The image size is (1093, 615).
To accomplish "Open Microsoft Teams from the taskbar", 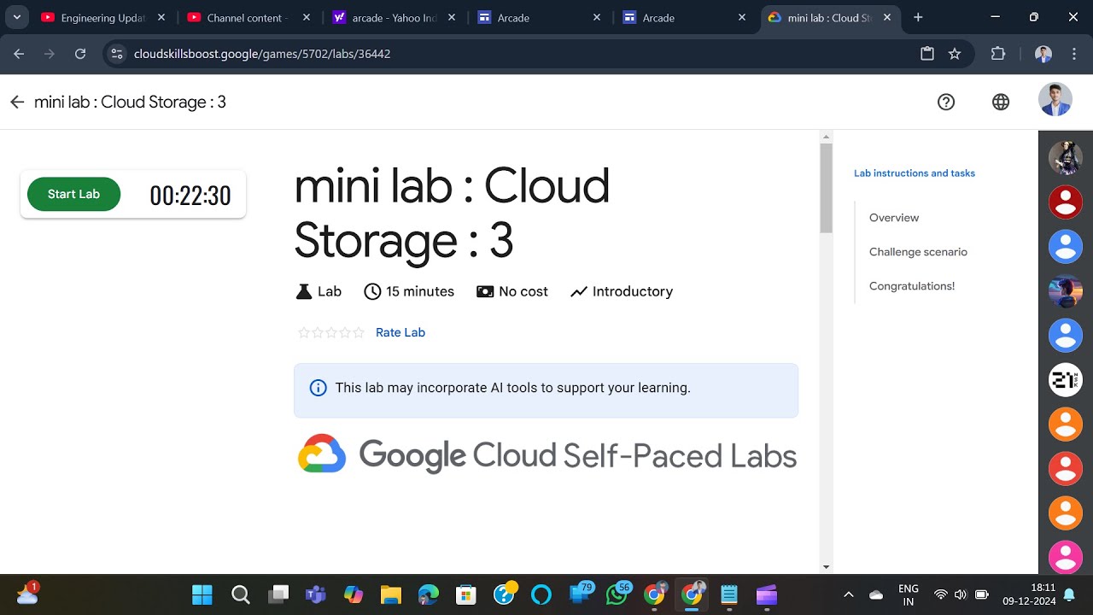I will tap(316, 594).
